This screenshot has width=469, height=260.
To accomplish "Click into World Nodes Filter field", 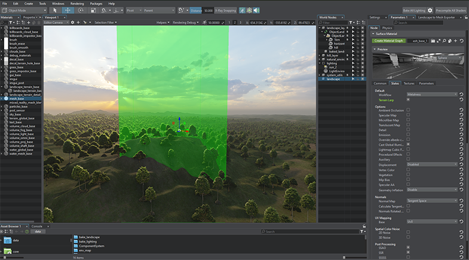I will (x=333, y=23).
